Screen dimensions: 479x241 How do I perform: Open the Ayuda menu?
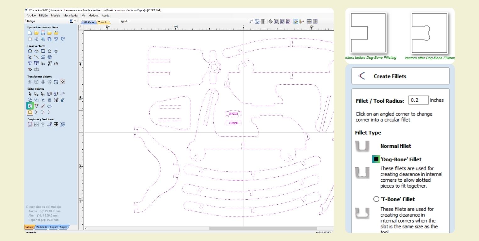[106, 15]
